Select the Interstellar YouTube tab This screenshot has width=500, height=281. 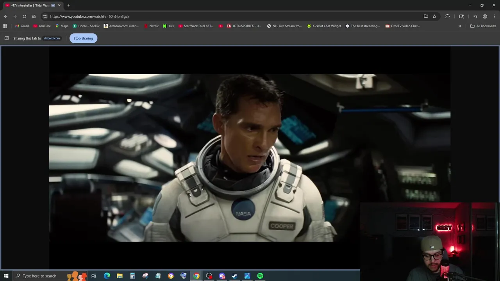click(x=33, y=5)
